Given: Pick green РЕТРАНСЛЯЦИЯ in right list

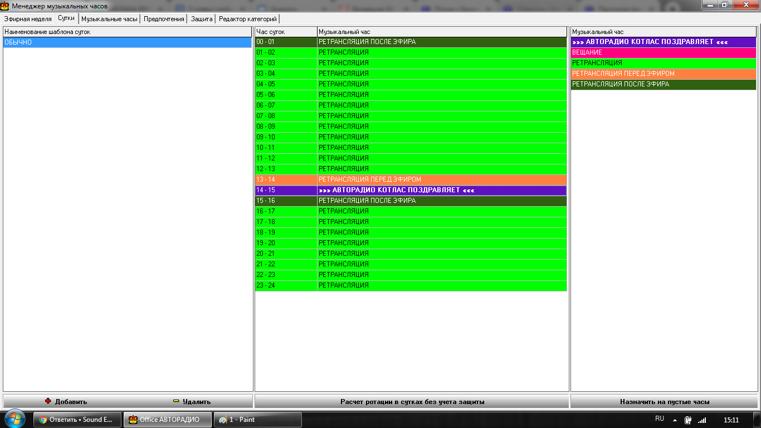Looking at the screenshot, I should click(x=664, y=64).
